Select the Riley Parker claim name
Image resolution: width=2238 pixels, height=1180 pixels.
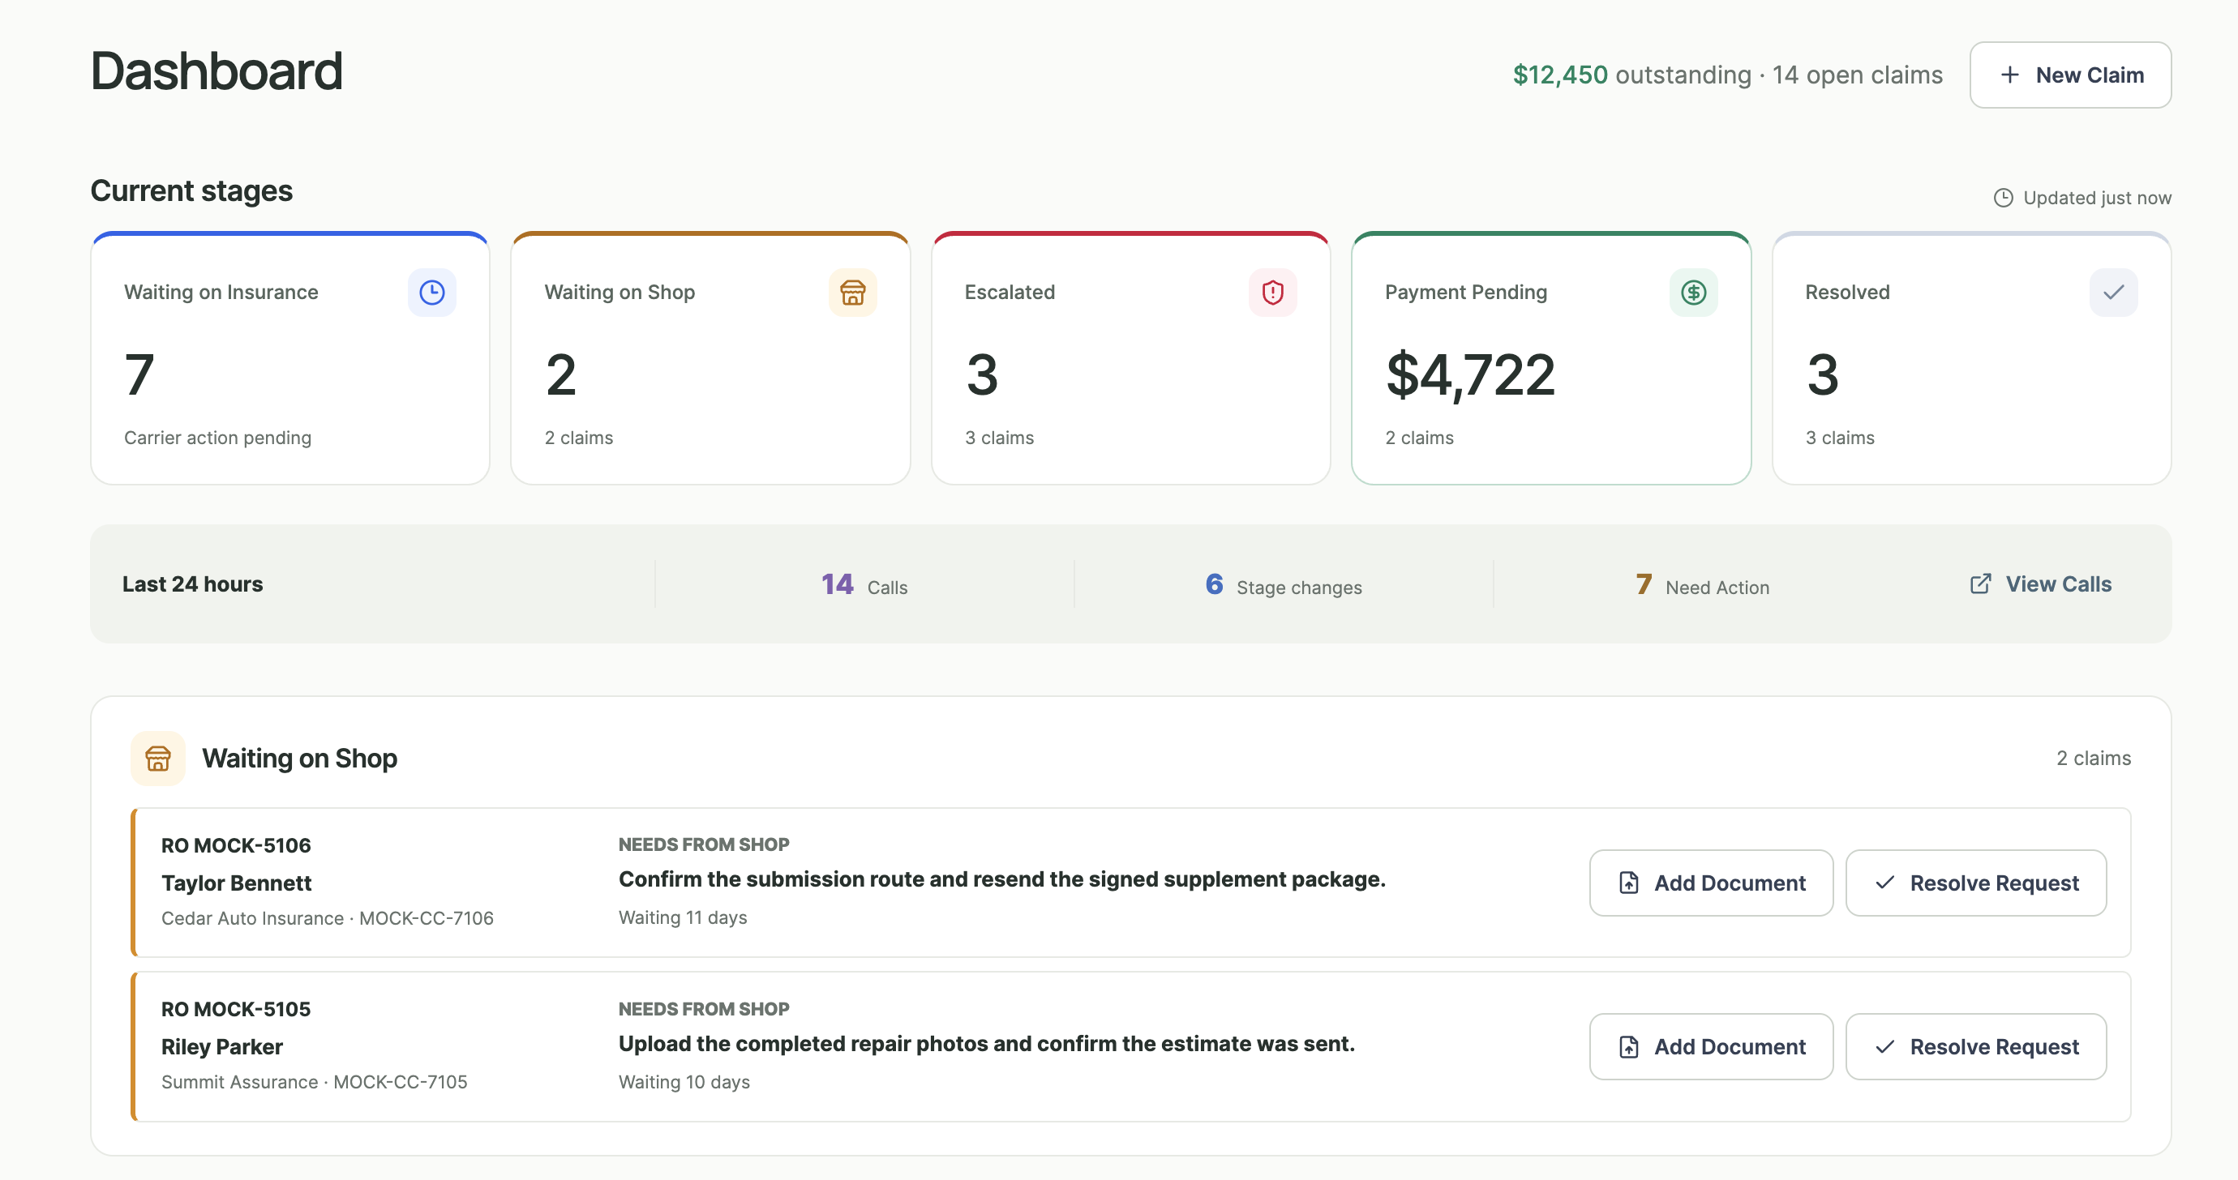tap(222, 1047)
